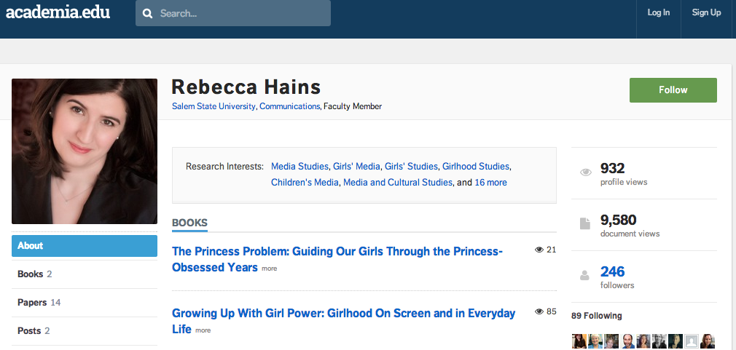
Task: Click the document icon beside document views
Action: [584, 224]
